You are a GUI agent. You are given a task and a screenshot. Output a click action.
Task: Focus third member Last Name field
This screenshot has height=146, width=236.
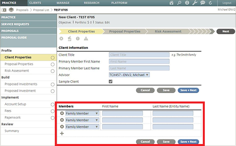point(173,127)
